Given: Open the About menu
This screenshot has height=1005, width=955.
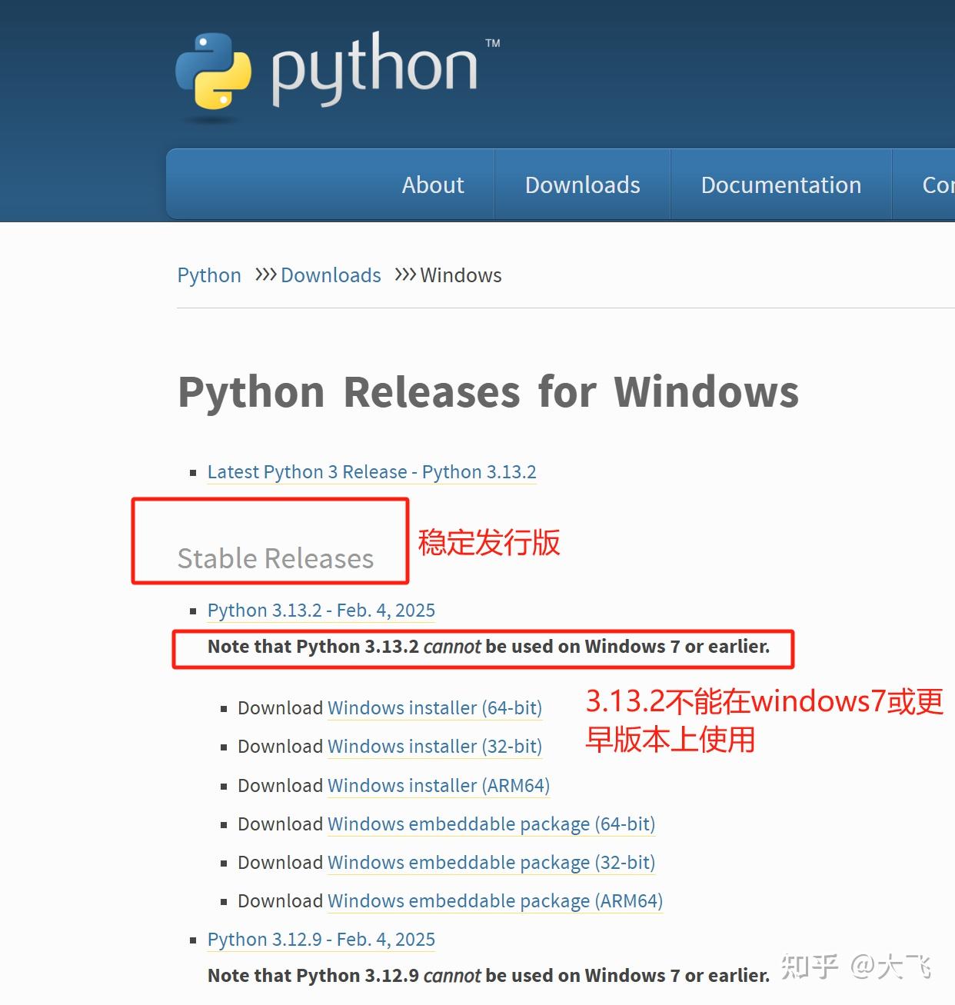Looking at the screenshot, I should pyautogui.click(x=433, y=185).
